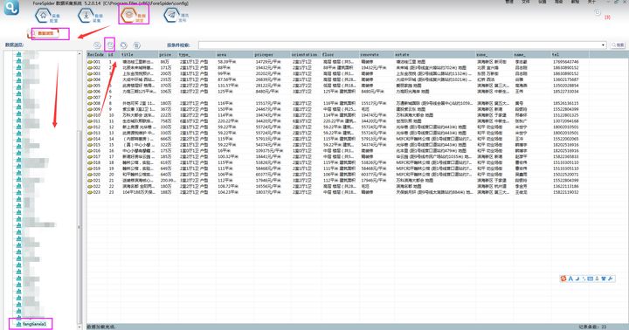Image resolution: width=629 pixels, height=330 pixels.
Task: Click the orange data browse sub-tab
Action: [x=45, y=33]
